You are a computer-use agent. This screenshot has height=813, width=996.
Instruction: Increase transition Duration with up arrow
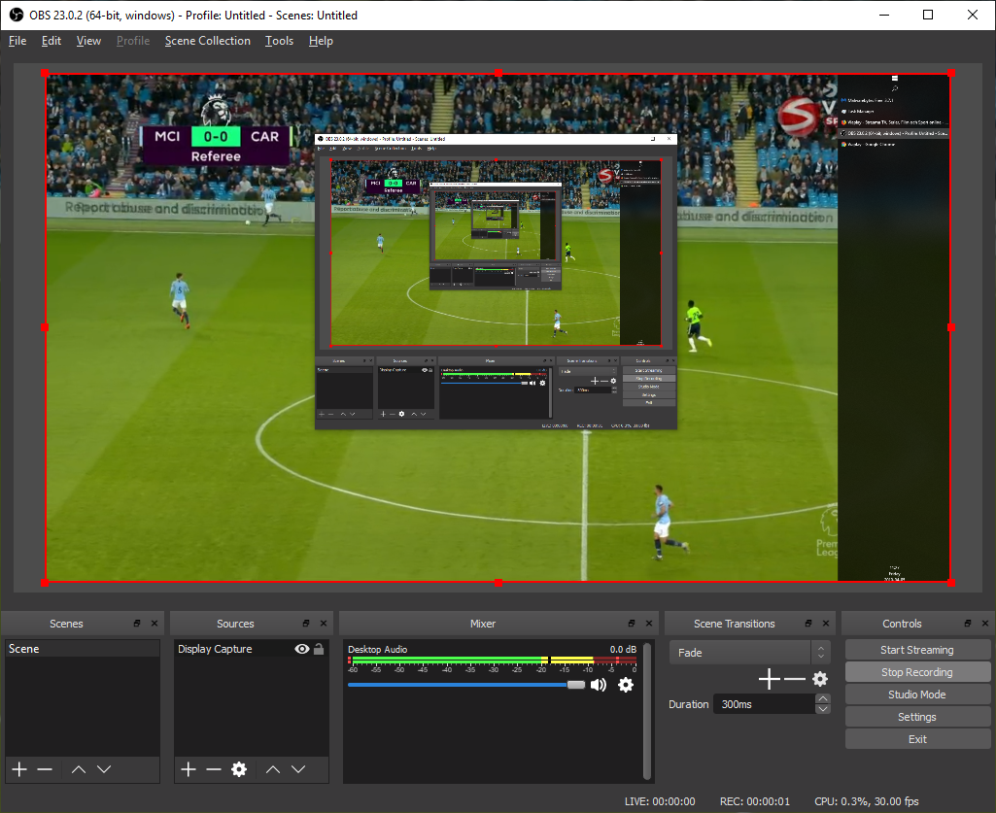point(823,698)
